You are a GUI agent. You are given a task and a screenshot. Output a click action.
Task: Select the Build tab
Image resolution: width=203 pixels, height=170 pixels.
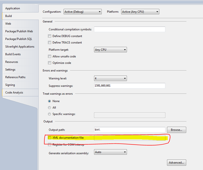(x=20, y=16)
